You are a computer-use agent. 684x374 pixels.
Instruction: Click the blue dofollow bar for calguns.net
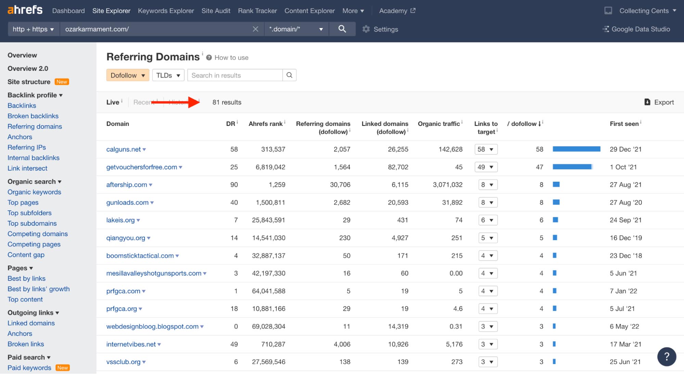pos(577,149)
